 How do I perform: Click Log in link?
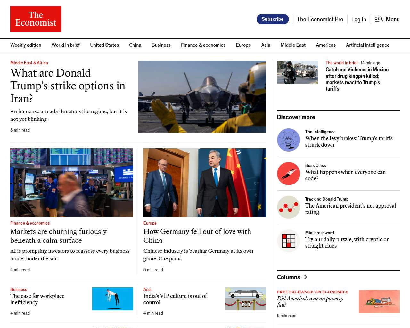point(358,19)
